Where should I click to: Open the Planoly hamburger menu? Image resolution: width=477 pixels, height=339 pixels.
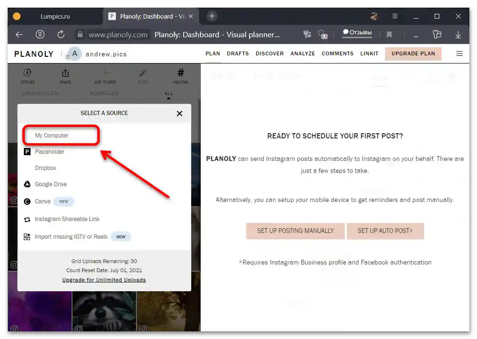(x=459, y=53)
